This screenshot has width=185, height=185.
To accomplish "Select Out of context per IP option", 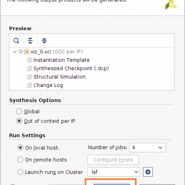I will (x=19, y=121).
